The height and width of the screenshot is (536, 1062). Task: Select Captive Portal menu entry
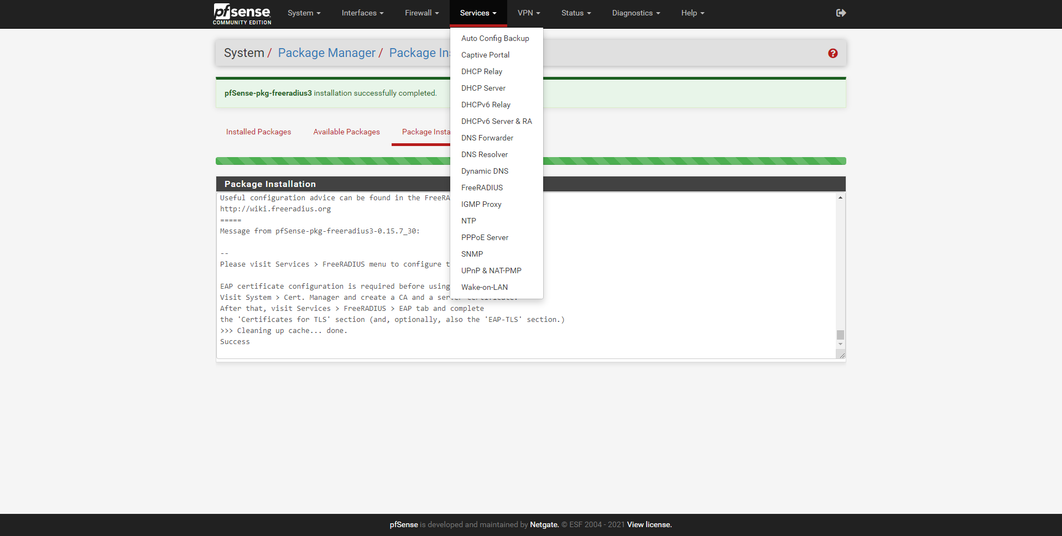tap(496, 55)
